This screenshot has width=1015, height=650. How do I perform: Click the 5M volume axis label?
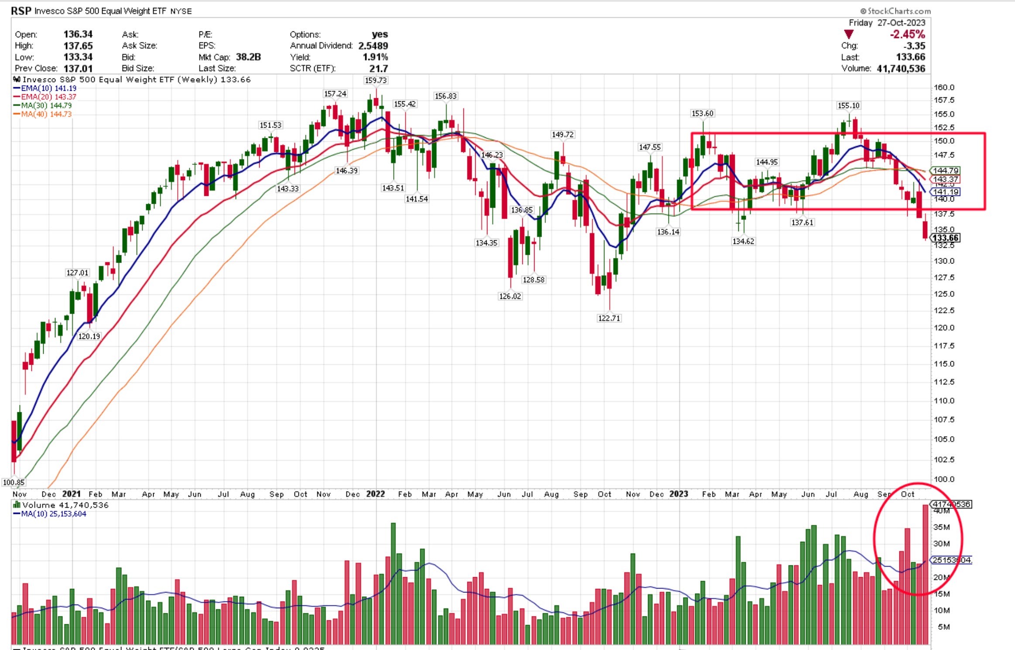pos(944,627)
